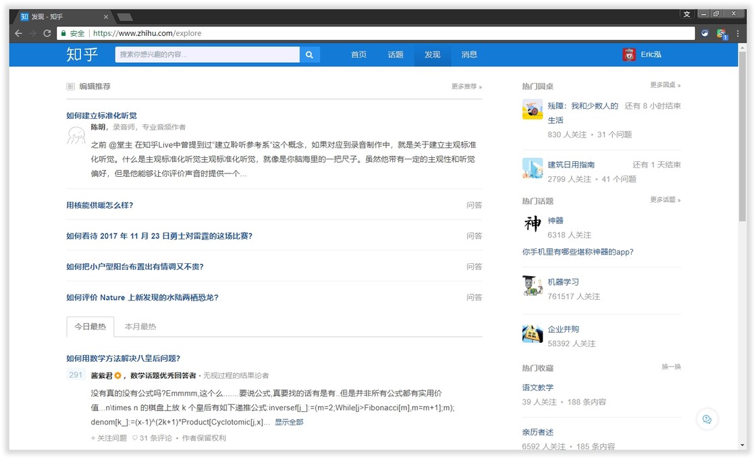Screen dimensions: 756x459
Task: Expand full answer with 显示全部
Action: tap(289, 422)
